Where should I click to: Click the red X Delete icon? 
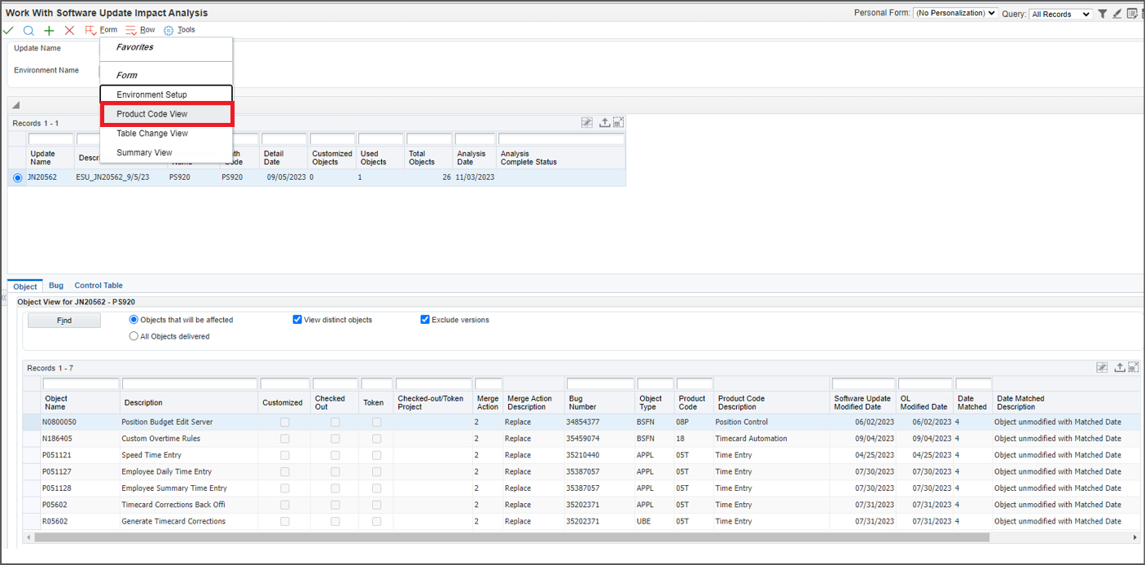[x=69, y=30]
